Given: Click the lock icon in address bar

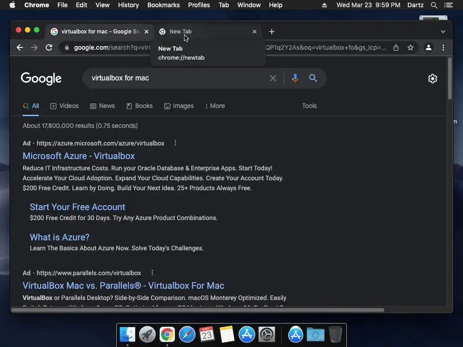Looking at the screenshot, I should click(67, 47).
